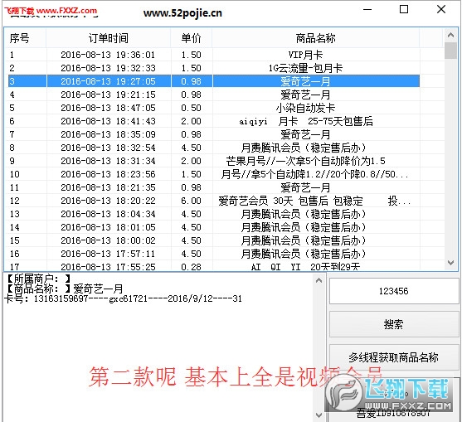Select order row 1 VIP月卡
462x422 pixels.
[x=212, y=55]
